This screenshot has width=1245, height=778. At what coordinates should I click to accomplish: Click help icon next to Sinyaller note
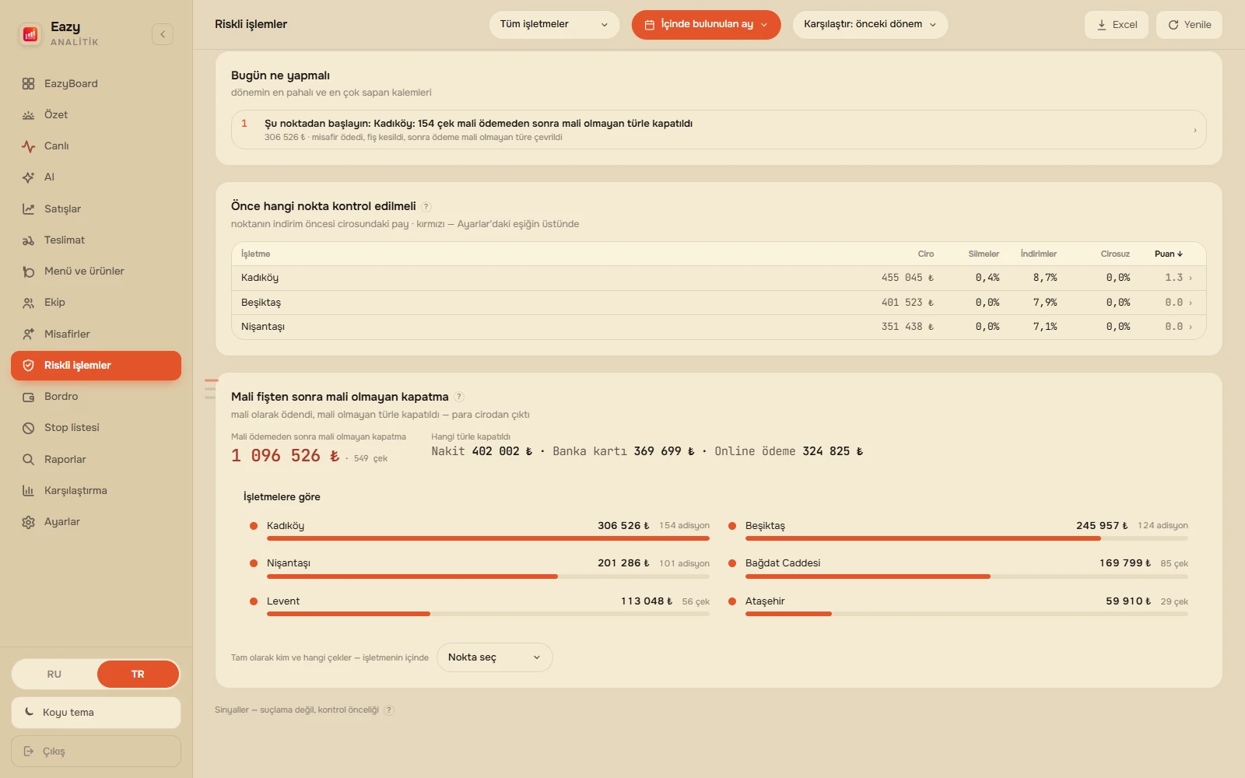tap(389, 710)
